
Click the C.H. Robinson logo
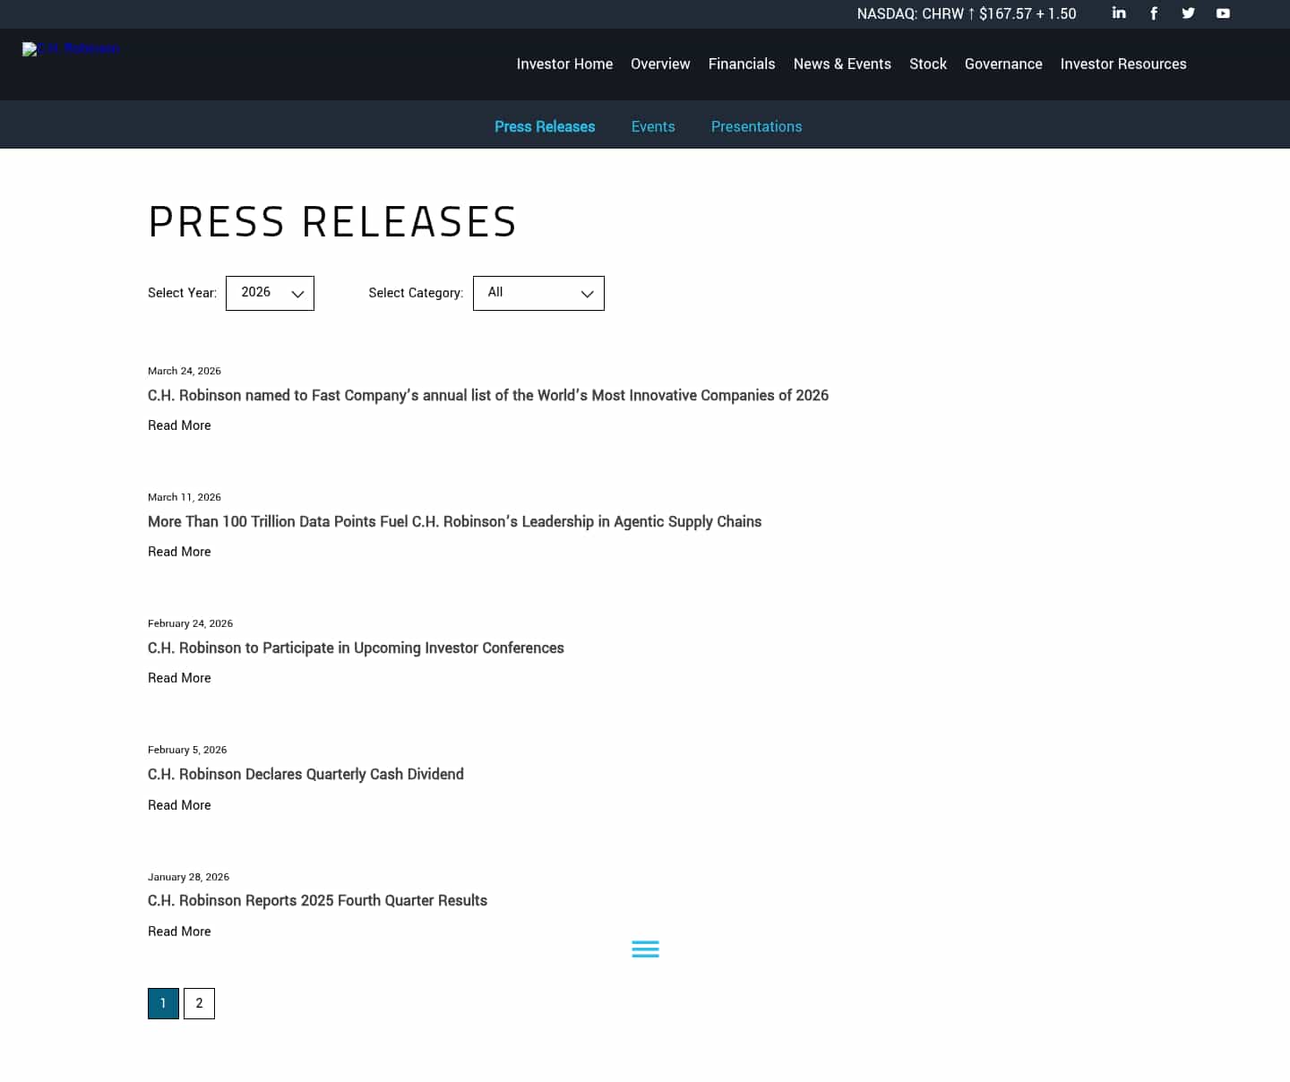pos(71,49)
